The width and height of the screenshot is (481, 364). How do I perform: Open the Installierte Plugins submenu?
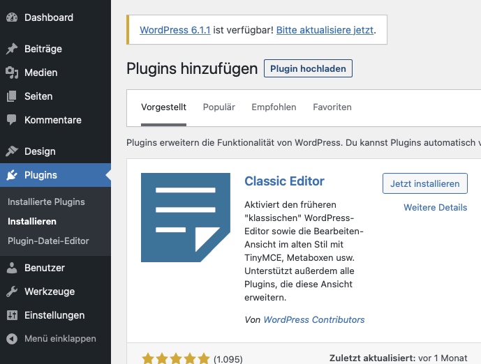(46, 202)
